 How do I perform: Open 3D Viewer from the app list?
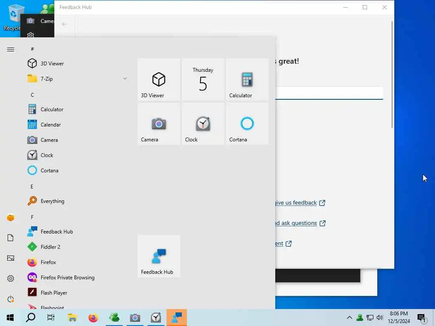pos(78,64)
